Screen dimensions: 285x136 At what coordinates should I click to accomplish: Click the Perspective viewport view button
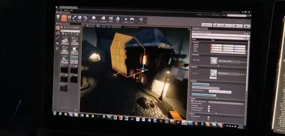click(x=90, y=26)
